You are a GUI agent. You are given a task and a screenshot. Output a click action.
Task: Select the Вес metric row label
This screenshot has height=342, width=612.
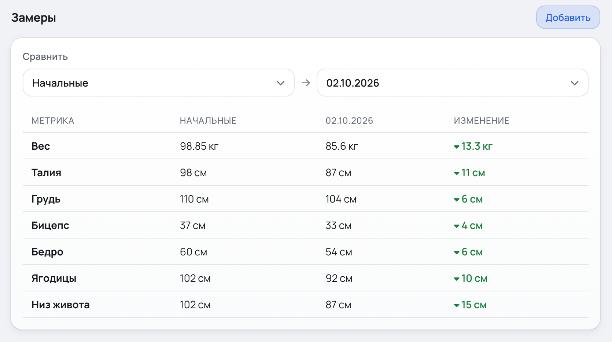point(41,146)
